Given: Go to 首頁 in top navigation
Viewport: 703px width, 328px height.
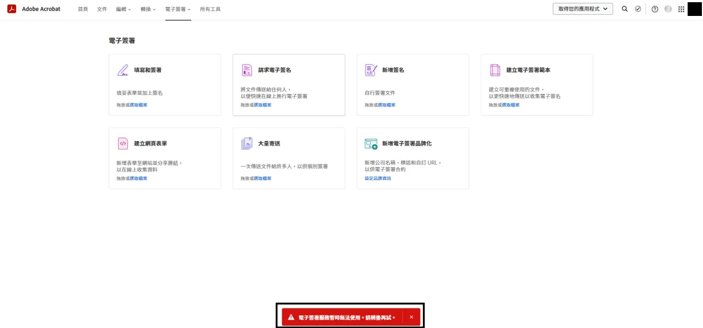Looking at the screenshot, I should click(83, 9).
